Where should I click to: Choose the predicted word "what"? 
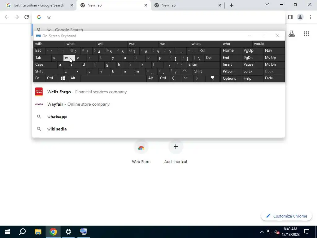pos(80,44)
